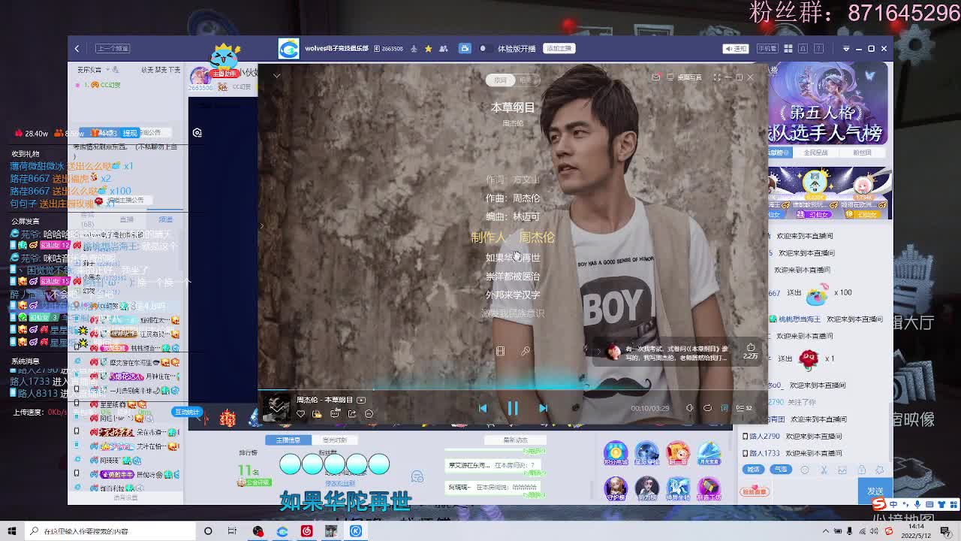Image resolution: width=961 pixels, height=541 pixels.
Task: Open the song share icon
Action: [x=352, y=413]
